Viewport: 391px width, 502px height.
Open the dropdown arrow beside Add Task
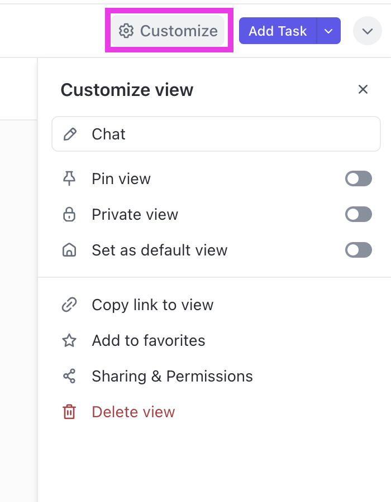click(329, 31)
